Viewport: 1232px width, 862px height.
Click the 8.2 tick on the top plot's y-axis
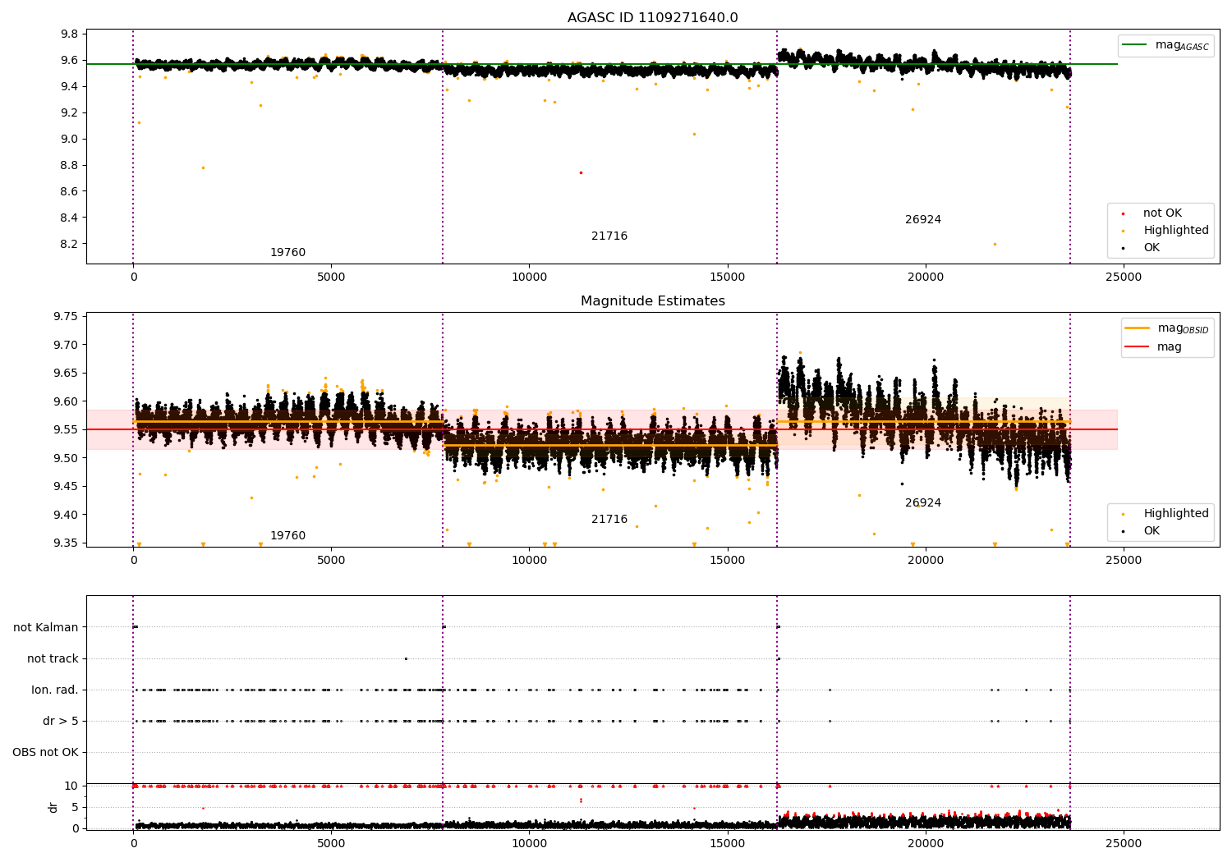[70, 245]
